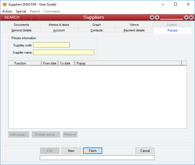This screenshot has width=195, height=165.
Task: Go to the previous supplier record
Action: tap(157, 17)
